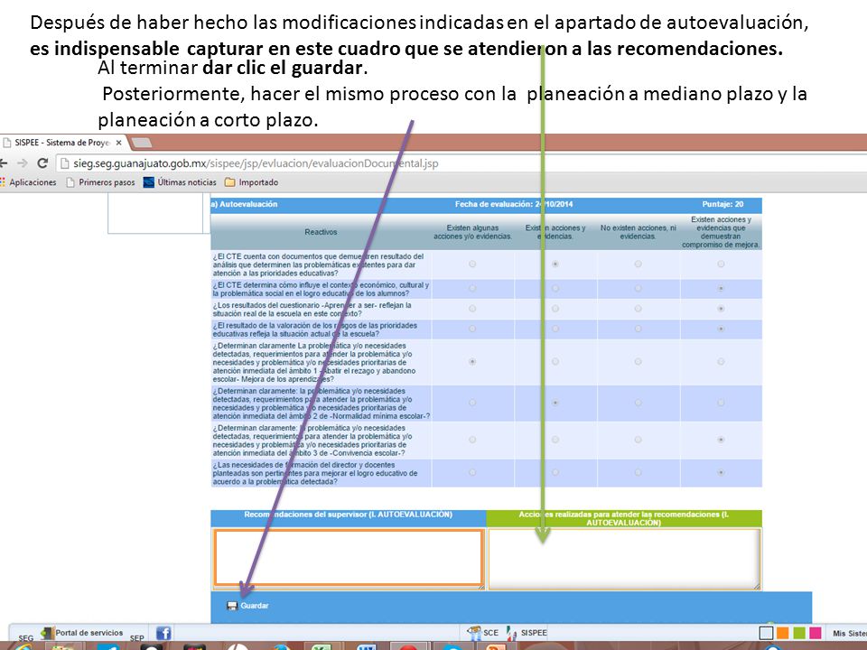Open the Importado bookmarks folder
This screenshot has height=650, width=867.
click(252, 182)
